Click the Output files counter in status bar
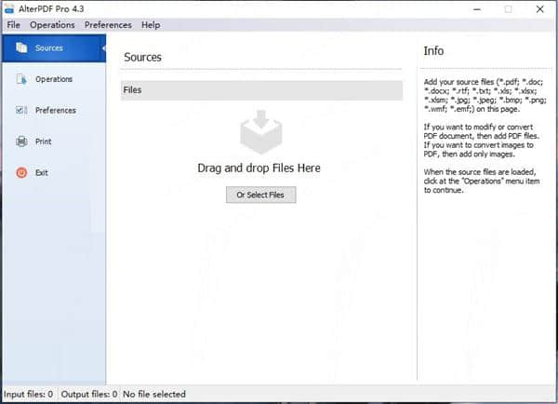 tap(89, 394)
